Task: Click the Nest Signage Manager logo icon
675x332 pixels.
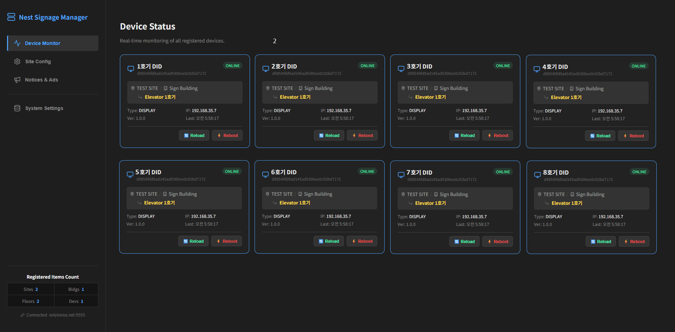Action: tap(11, 17)
